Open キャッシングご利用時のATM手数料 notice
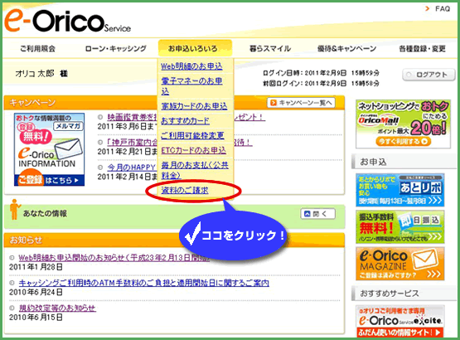Image resolution: width=460 pixels, height=340 pixels. click(144, 283)
